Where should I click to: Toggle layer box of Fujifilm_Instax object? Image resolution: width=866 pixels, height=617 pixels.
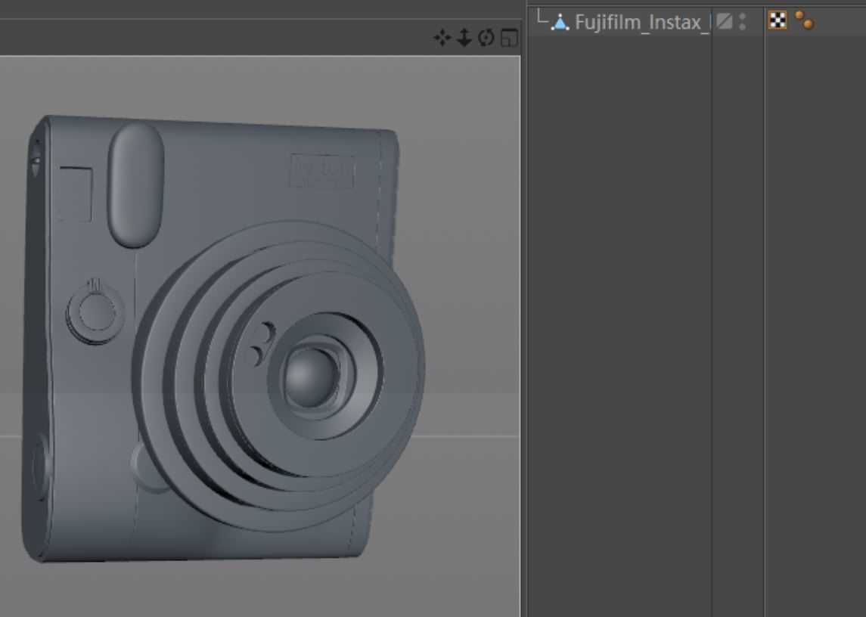[724, 21]
